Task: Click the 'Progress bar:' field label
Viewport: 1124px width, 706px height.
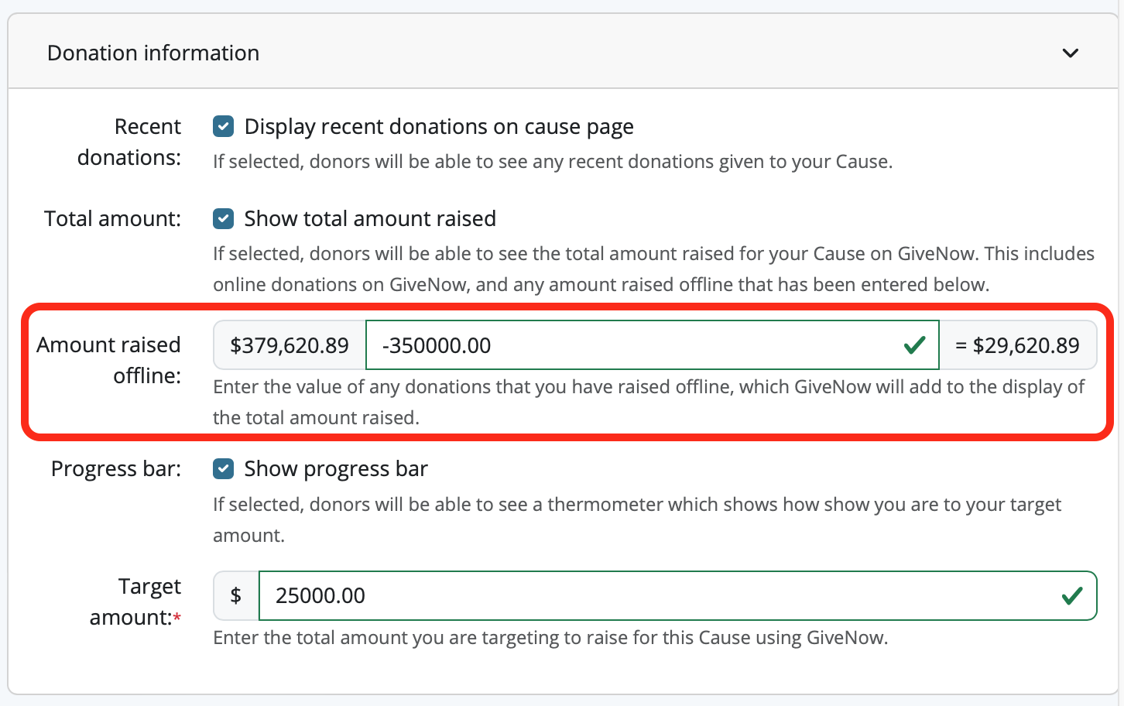Action: point(116,469)
